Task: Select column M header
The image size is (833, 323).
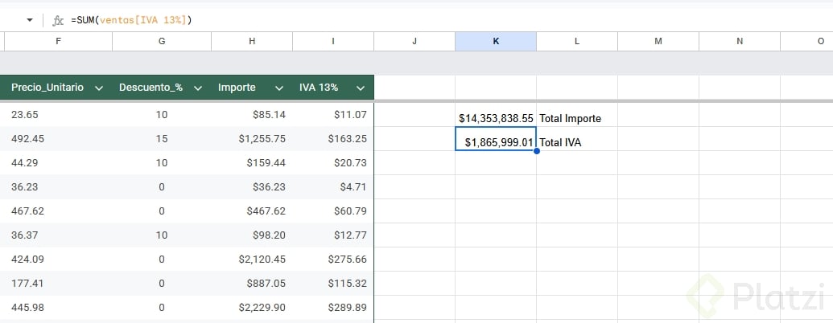Action: [x=658, y=41]
